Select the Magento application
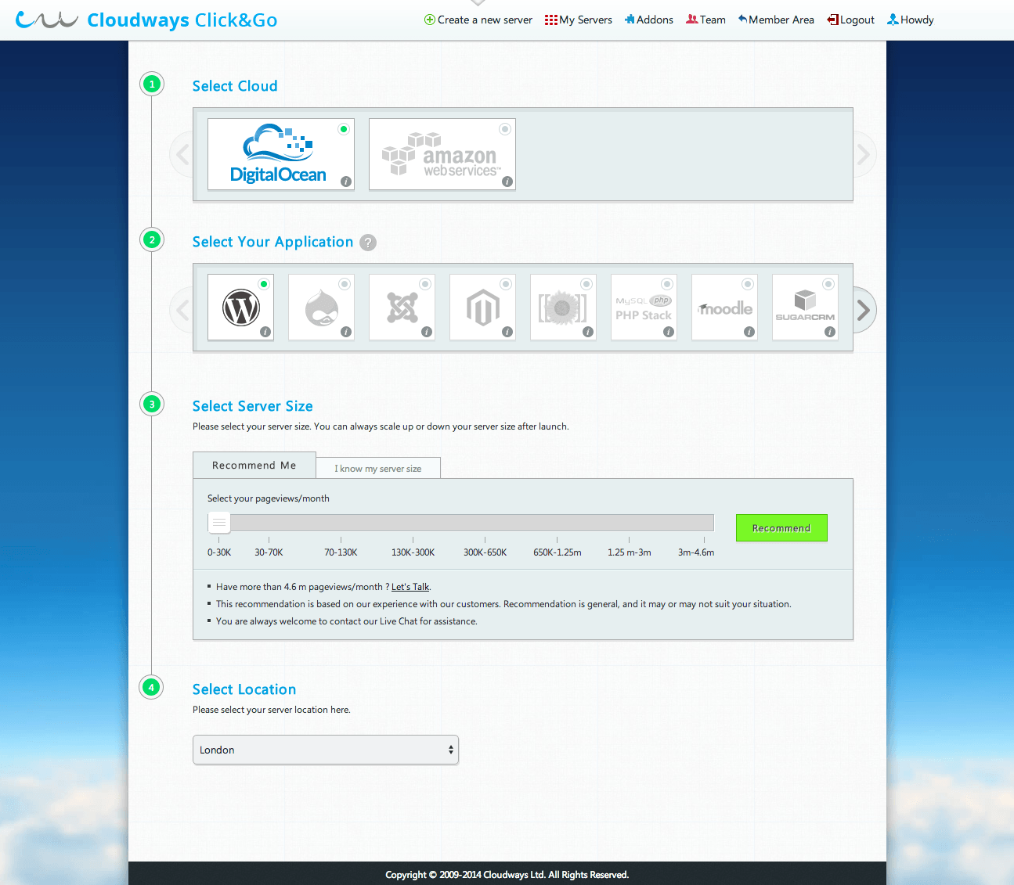Screen dimensions: 1014x885 pyautogui.click(x=482, y=307)
